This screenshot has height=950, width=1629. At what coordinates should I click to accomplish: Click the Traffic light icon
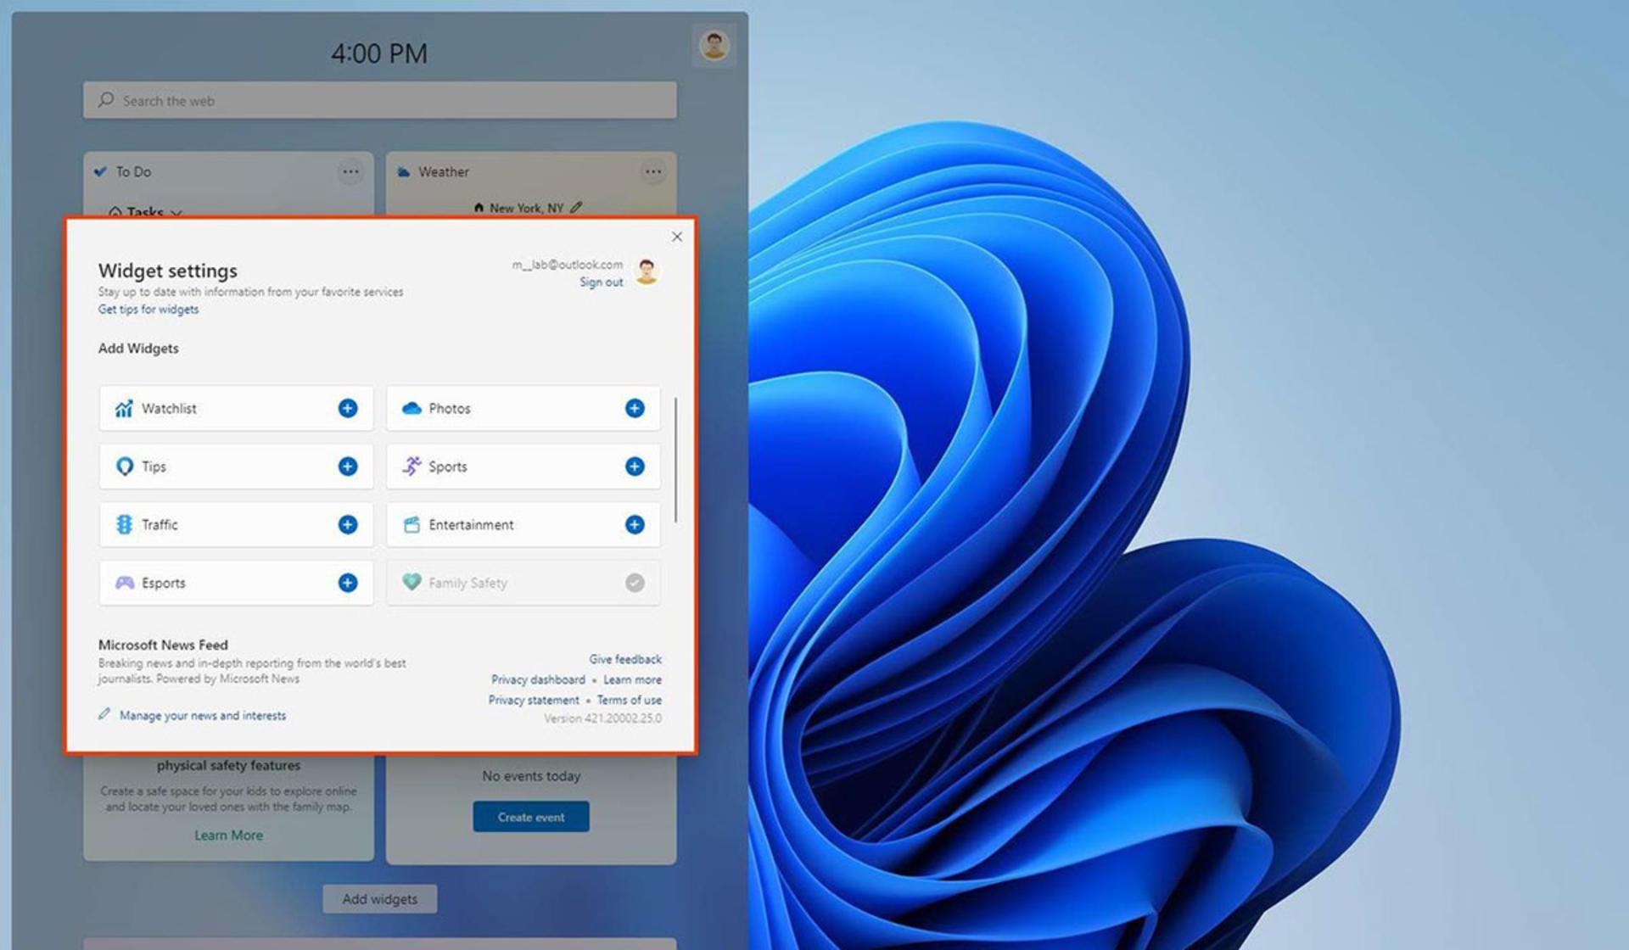[124, 524]
